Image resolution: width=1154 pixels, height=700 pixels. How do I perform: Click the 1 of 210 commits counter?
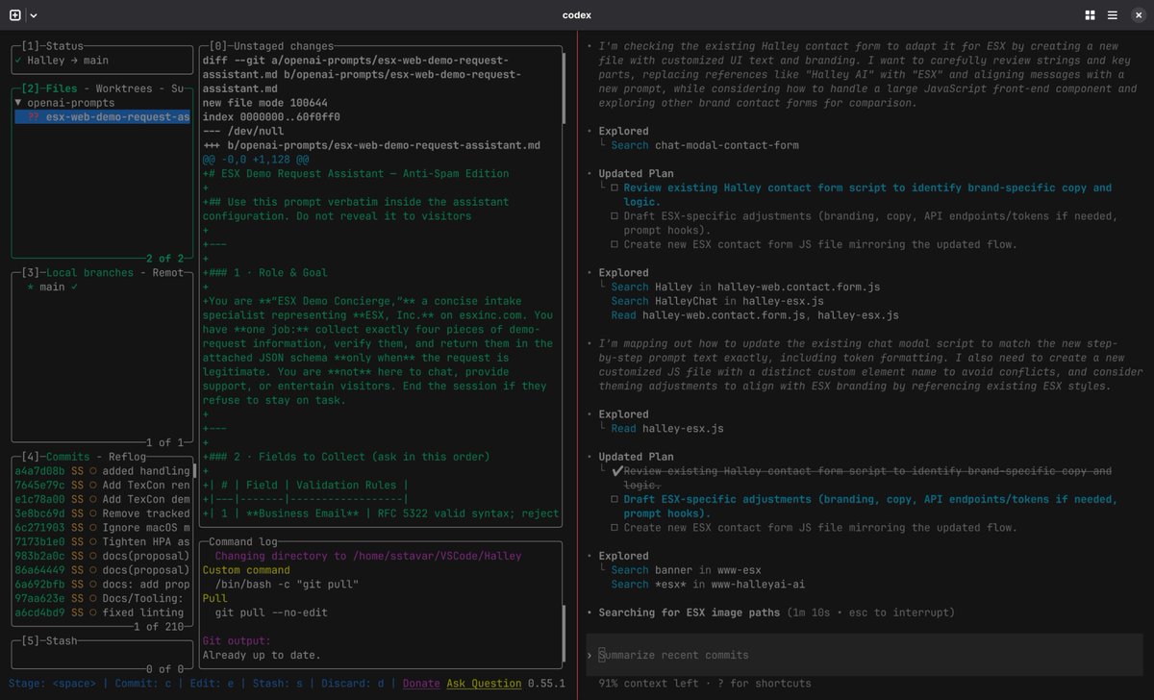[x=158, y=627]
